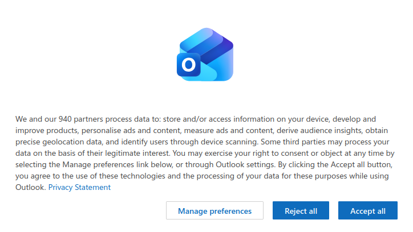Click the Outlook envelope logo

point(205,55)
